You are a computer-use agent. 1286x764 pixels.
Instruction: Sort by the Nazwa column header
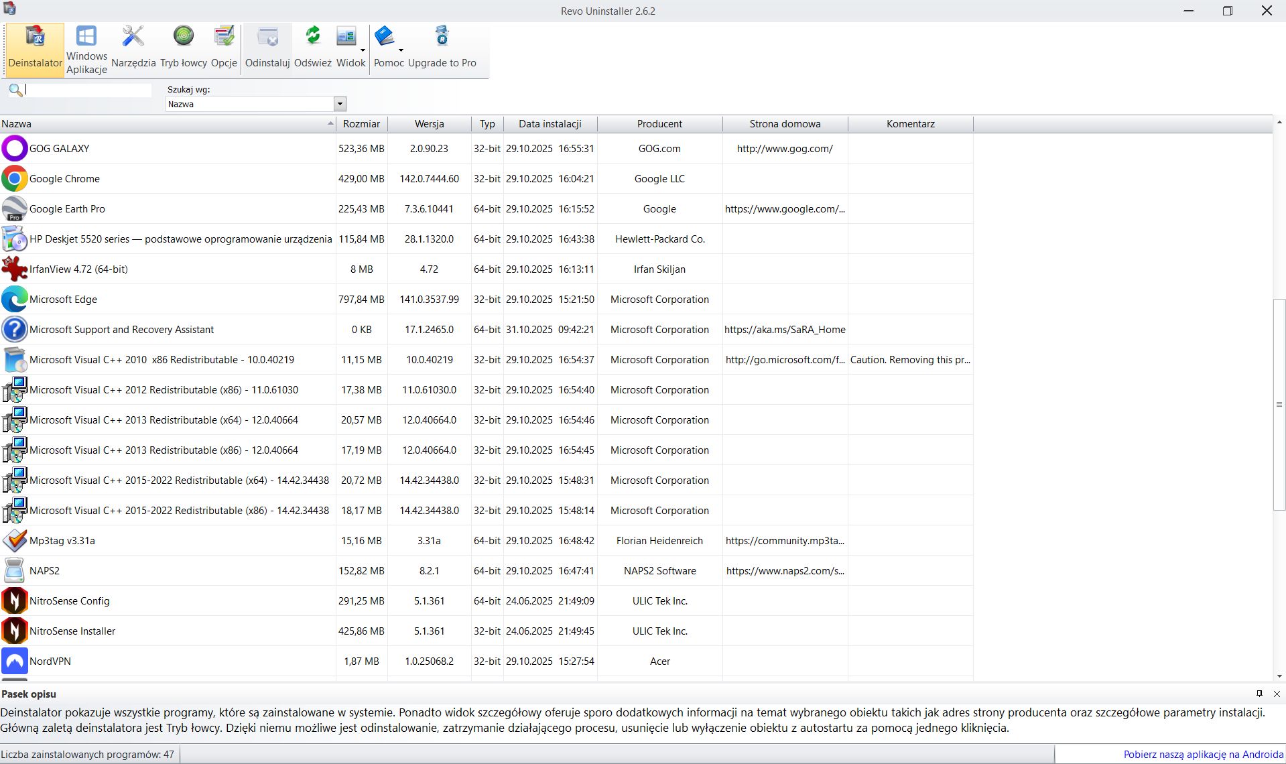[x=168, y=124]
